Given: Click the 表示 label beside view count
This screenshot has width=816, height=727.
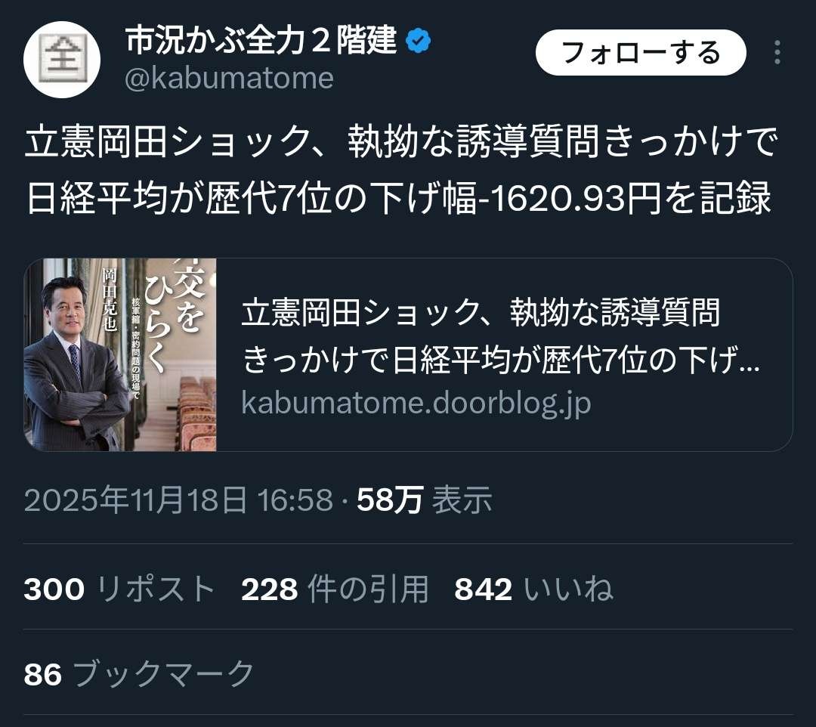Looking at the screenshot, I should point(462,500).
